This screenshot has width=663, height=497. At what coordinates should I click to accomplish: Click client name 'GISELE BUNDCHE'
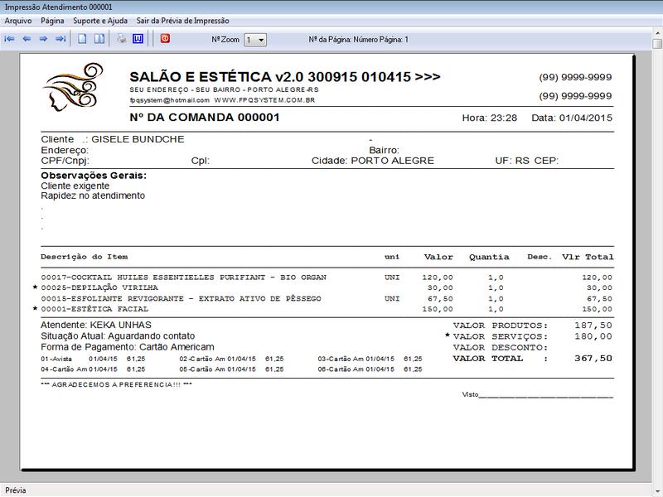138,139
